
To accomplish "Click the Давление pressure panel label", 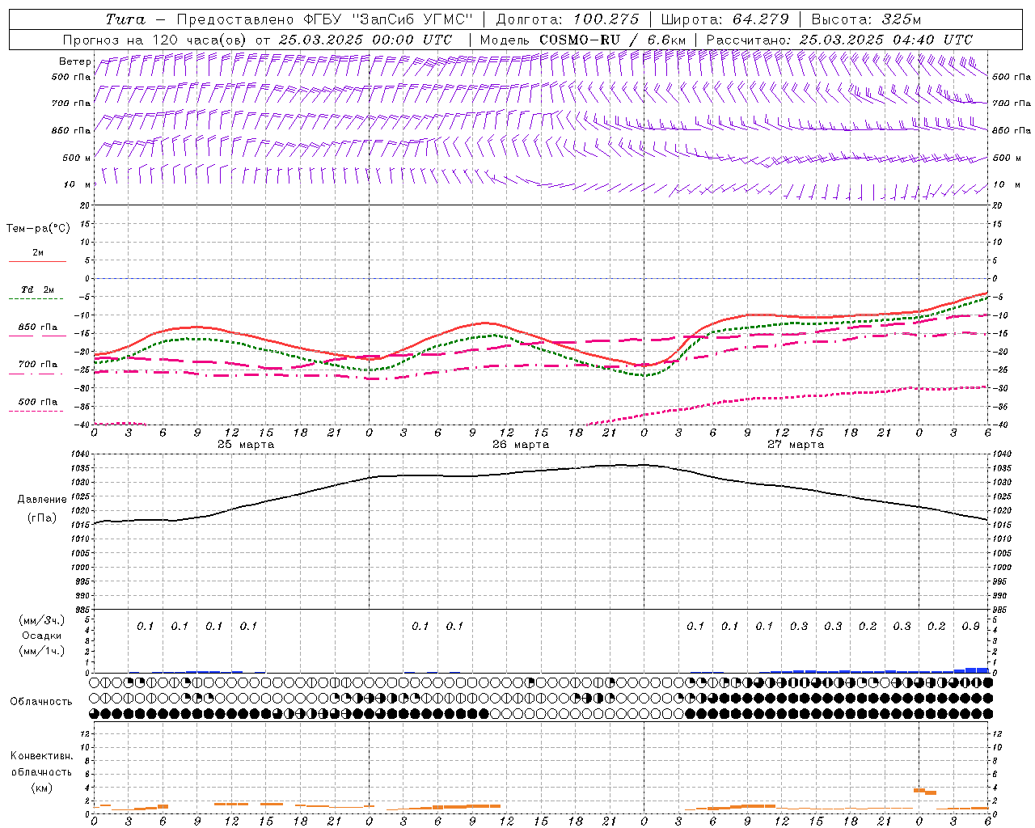I will [x=42, y=500].
